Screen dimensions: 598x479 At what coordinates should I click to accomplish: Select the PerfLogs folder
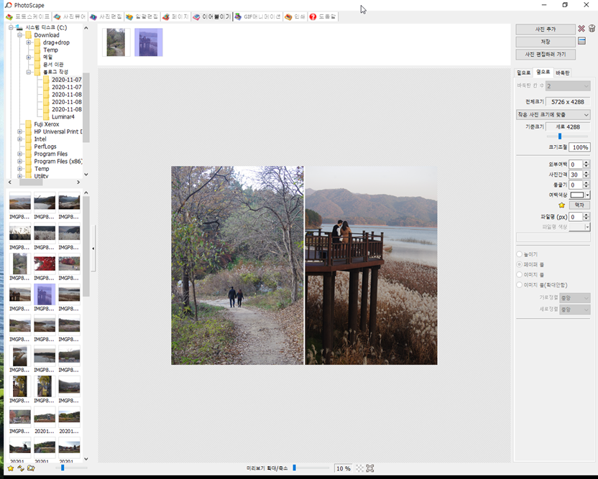(x=45, y=147)
